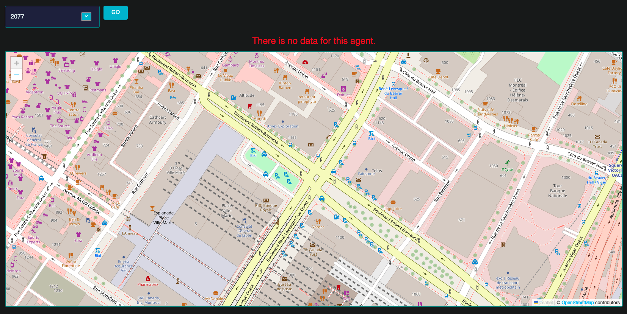The width and height of the screenshot is (627, 314).
Task: Click the Ben & Florentine restaurant icon
Action: point(71,255)
